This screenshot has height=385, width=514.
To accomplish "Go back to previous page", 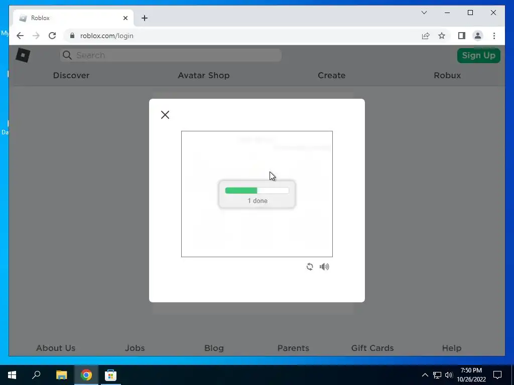I will 20,36.
